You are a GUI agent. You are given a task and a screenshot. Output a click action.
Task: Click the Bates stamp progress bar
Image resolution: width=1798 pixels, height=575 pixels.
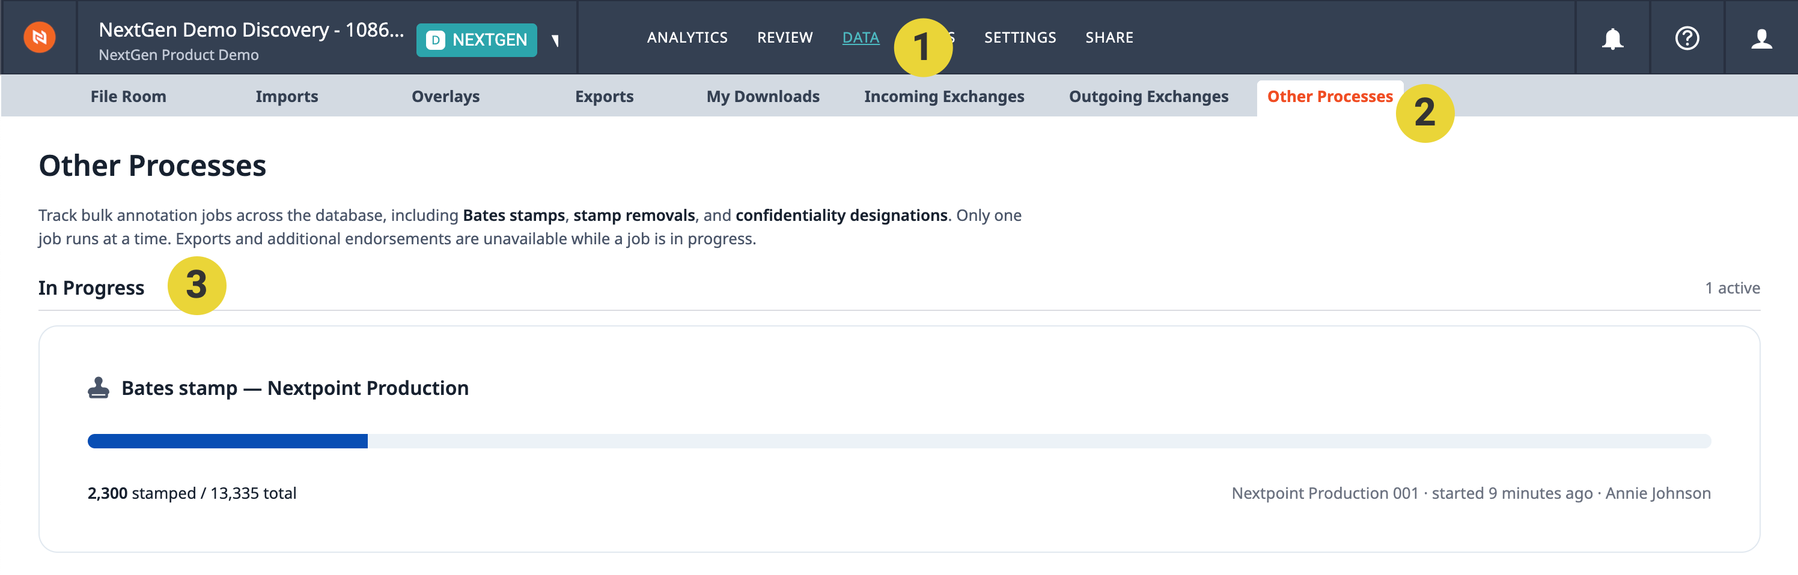click(899, 441)
